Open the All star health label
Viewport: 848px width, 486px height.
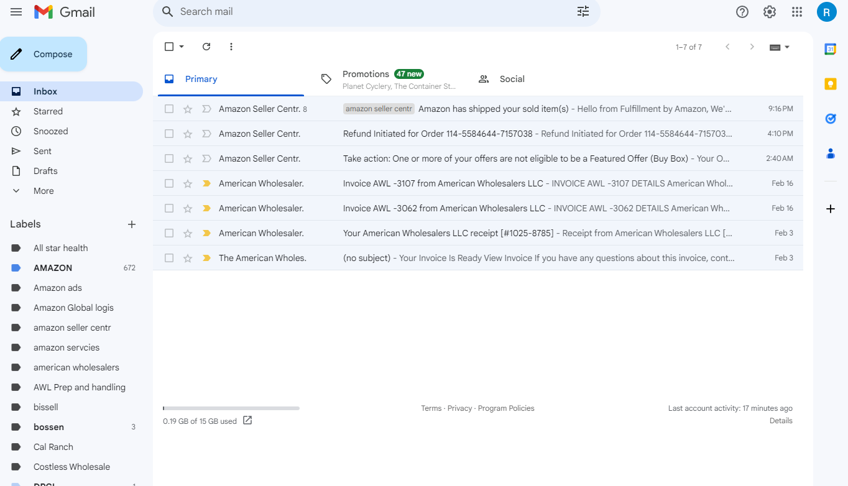point(71,248)
